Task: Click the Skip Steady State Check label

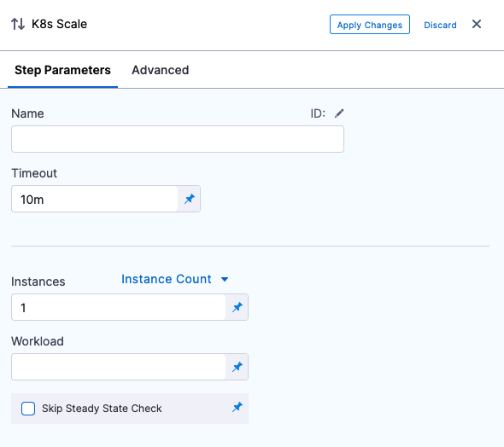Action: click(x=102, y=409)
